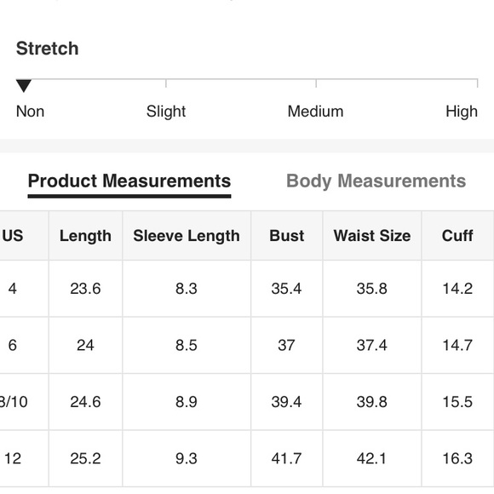Viewport: 494px width, 494px height.
Task: Select the size 12 row cell
Action: (13, 458)
